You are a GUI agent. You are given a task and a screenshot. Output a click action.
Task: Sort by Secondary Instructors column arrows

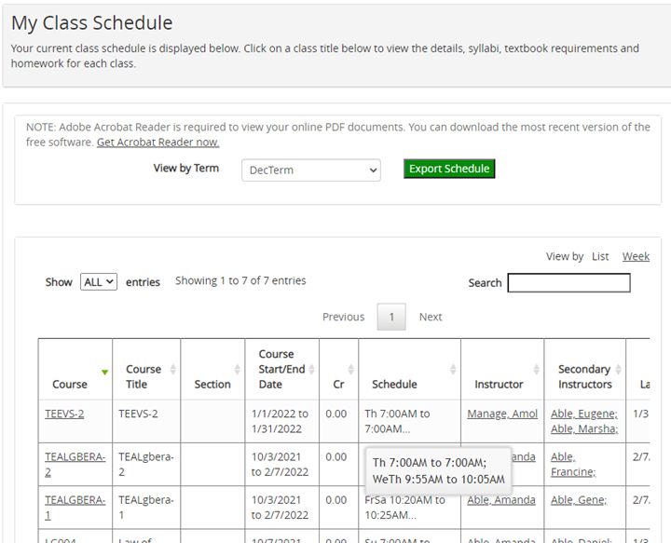619,370
